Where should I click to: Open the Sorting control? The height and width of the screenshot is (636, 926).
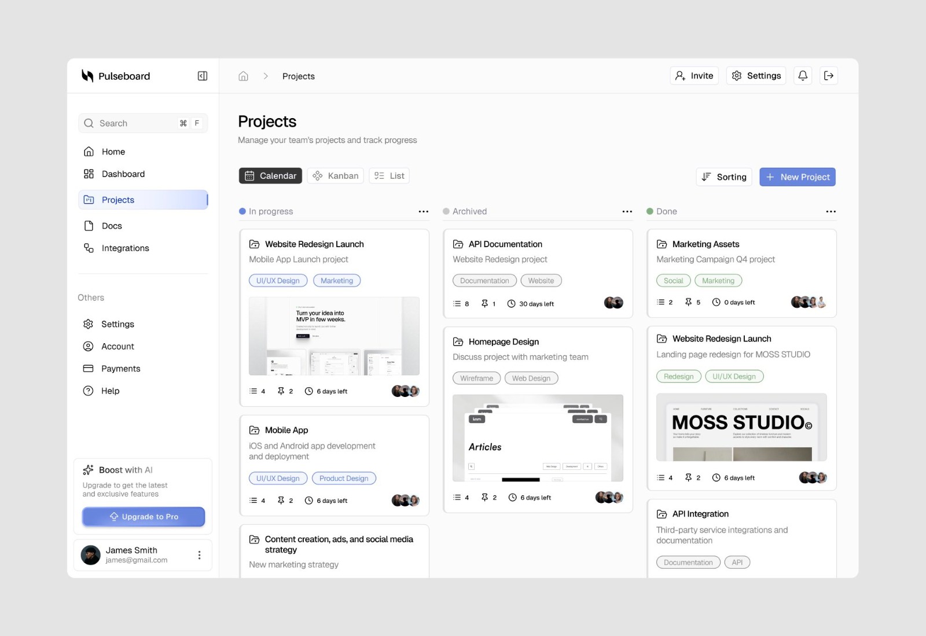click(x=723, y=177)
